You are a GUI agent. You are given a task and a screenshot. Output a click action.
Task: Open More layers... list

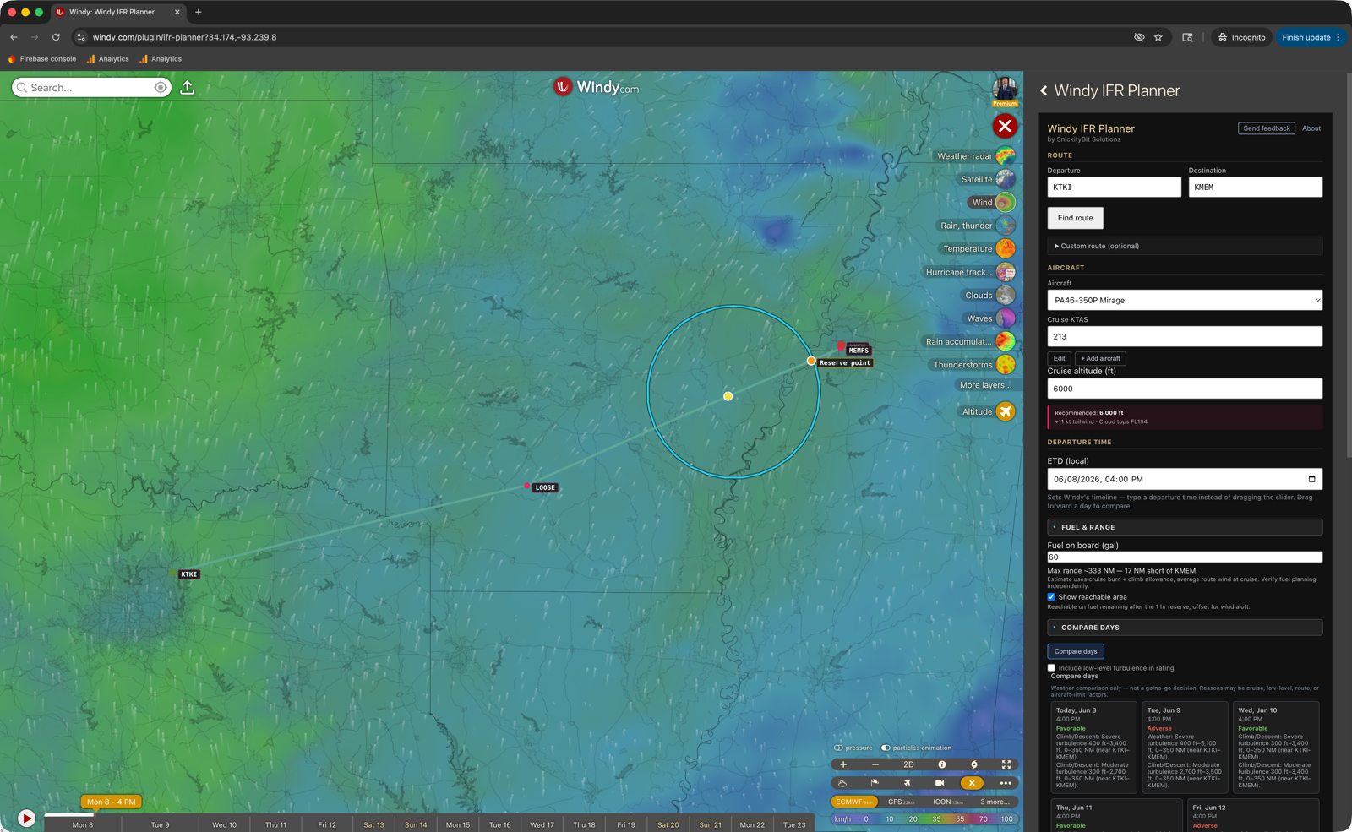click(985, 385)
